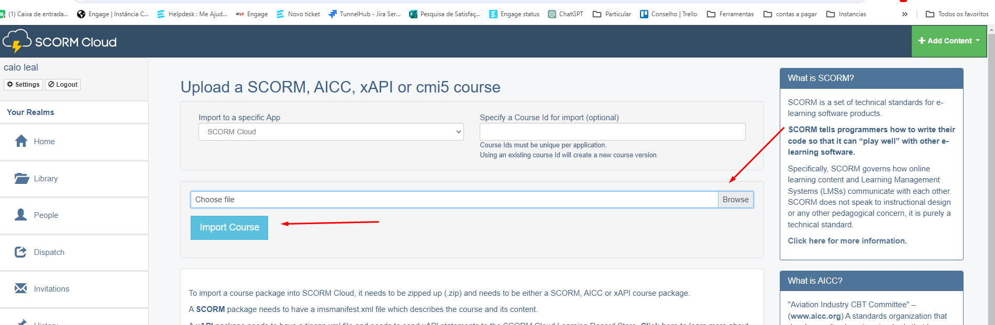
Task: Click the imsmanifest.xml SCORM package sentence
Action: point(363,309)
